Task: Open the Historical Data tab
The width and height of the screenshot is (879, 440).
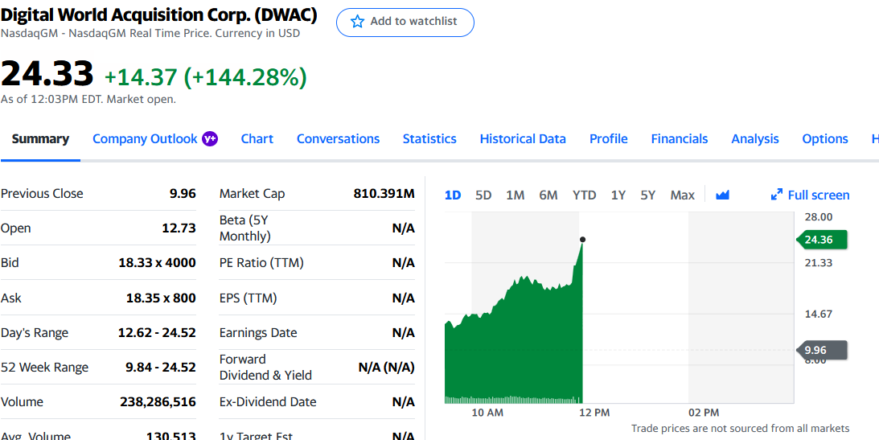Action: (x=523, y=138)
